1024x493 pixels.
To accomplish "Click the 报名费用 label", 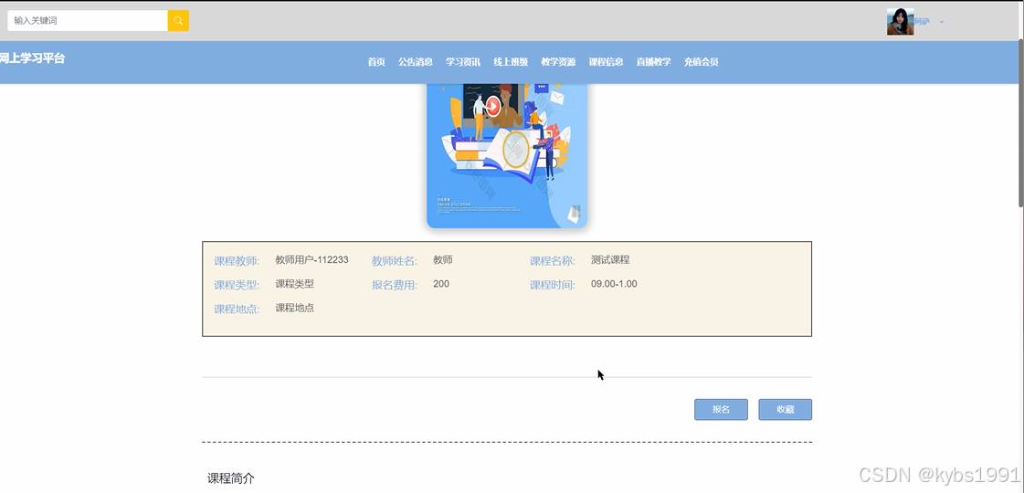I will (x=395, y=286).
